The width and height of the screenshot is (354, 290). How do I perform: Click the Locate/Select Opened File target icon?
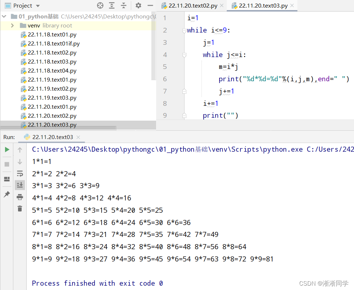100,5
